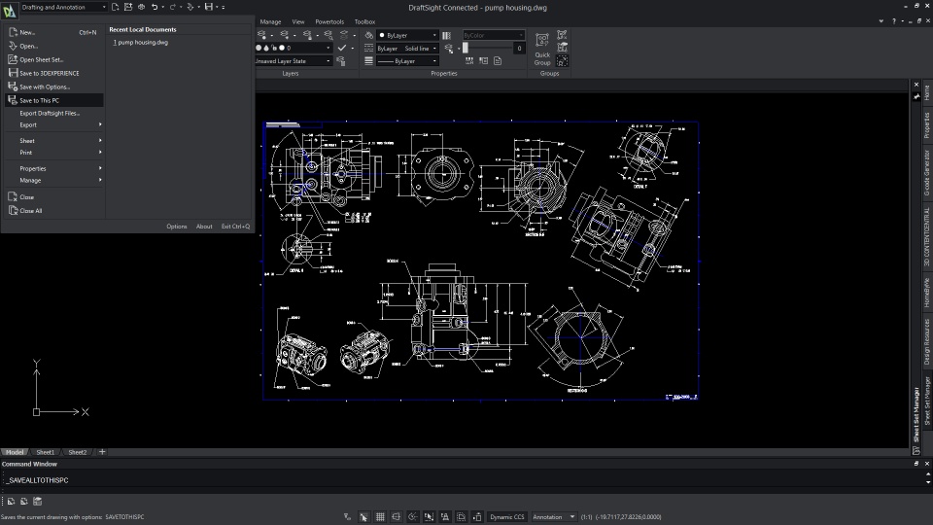Toggle the Quick Input status bar button
Viewport: 933px width, 525px height.
461,516
